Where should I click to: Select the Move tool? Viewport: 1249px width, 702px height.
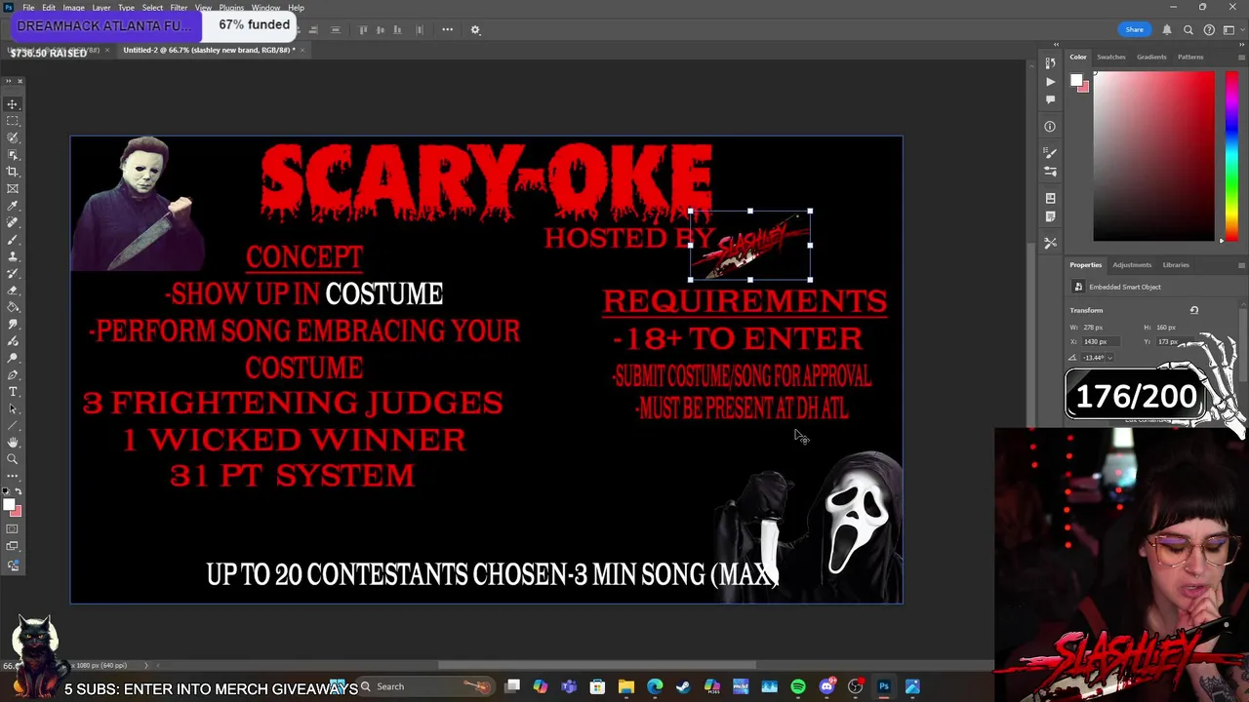pos(13,104)
